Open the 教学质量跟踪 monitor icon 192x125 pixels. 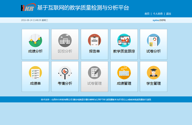pos(124,40)
